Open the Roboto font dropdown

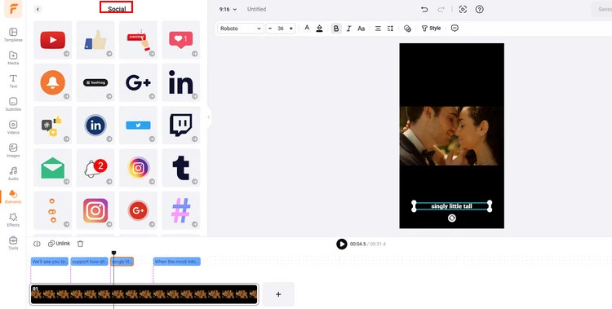241,28
